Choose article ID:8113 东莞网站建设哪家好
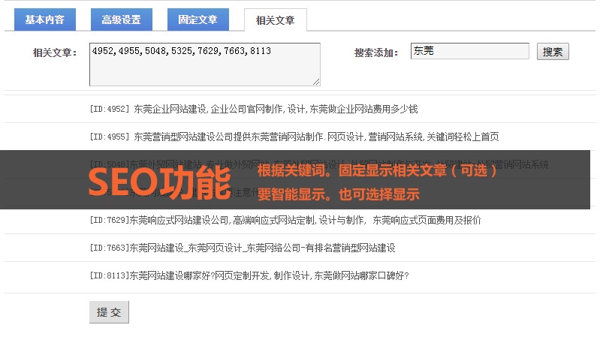 (249, 275)
